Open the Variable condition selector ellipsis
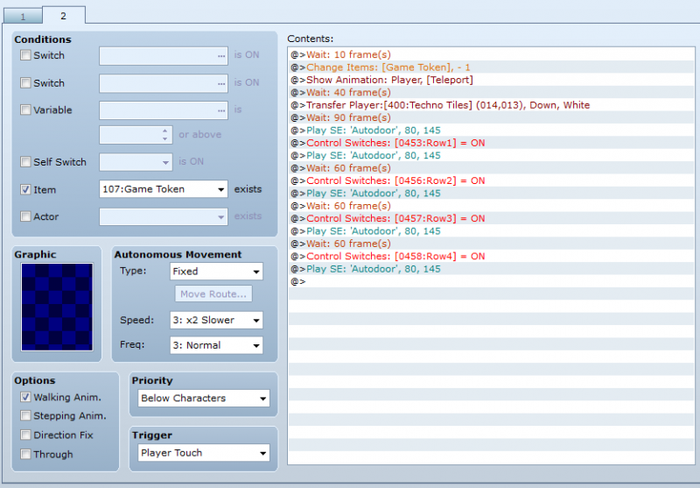This screenshot has width=700, height=488. point(221,110)
